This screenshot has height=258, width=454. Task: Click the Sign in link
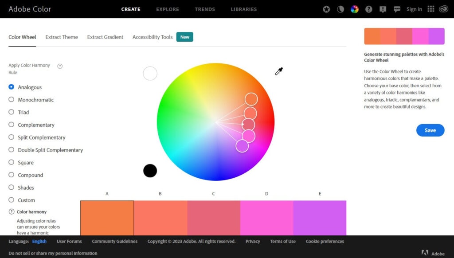(x=414, y=9)
